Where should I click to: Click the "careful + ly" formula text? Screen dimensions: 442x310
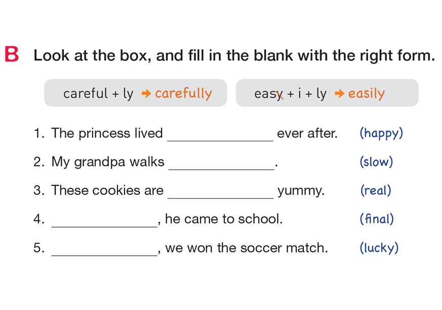(x=98, y=94)
